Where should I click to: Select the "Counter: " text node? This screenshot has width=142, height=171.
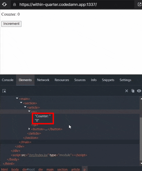coord(43,116)
